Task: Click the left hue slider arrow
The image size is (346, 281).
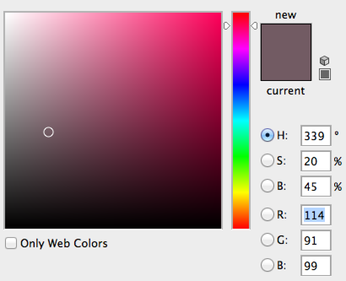Action: click(x=227, y=26)
